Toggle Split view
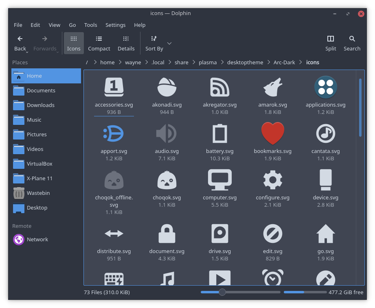Screen dimensions: 375x308 coord(331,43)
